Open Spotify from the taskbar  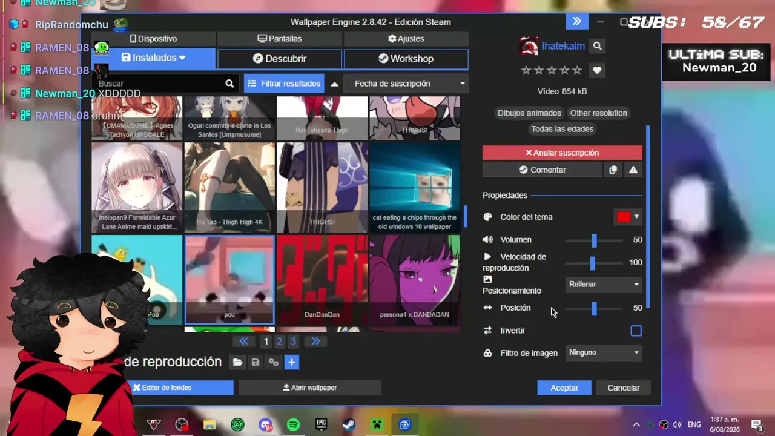coord(293,424)
